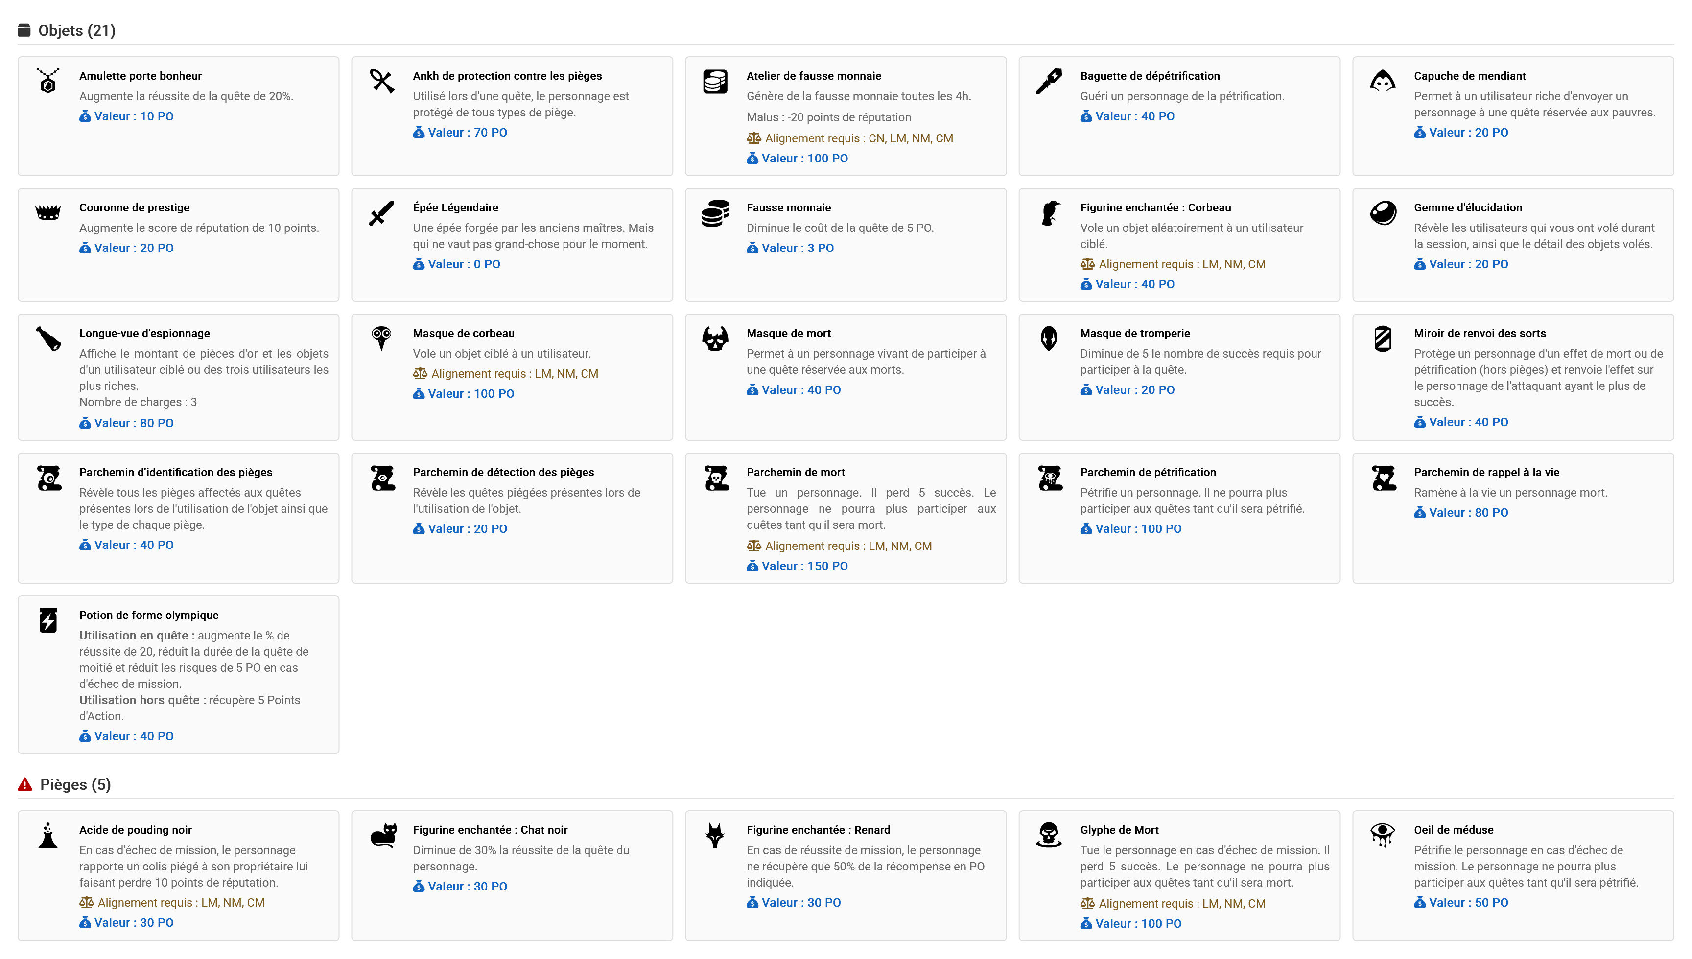Viewport: 1692px width, 959px height.
Task: Click the Amulette porte bonheur icon
Action: coord(48,82)
